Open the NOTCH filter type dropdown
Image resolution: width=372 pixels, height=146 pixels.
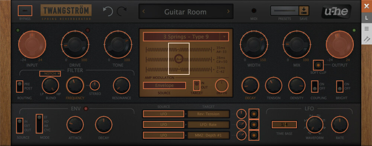50,74
